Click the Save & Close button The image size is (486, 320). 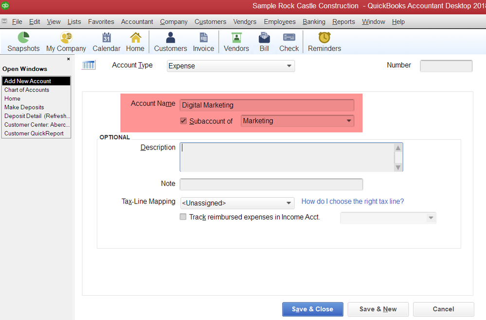pos(312,309)
